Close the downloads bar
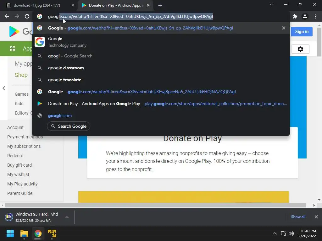Screen dimensions: 322x241 click(316, 217)
